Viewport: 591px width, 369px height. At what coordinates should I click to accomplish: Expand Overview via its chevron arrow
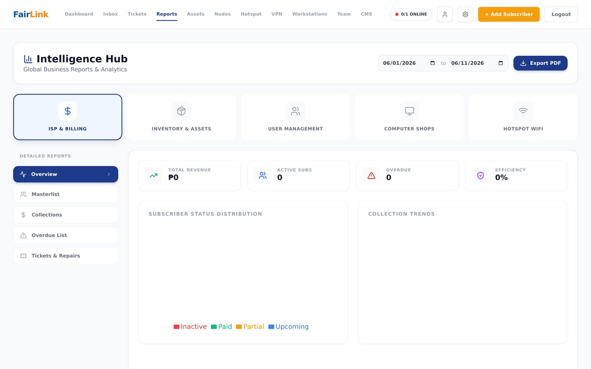click(109, 174)
